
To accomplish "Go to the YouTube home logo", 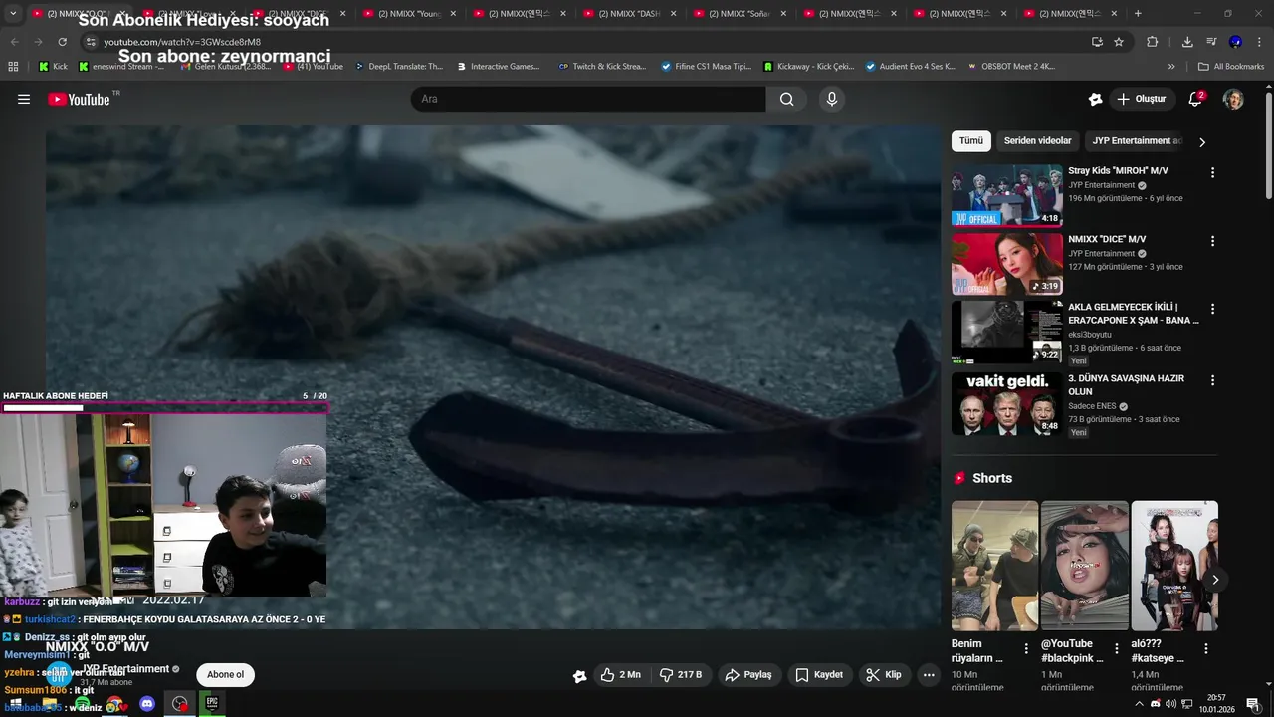I will tap(80, 99).
